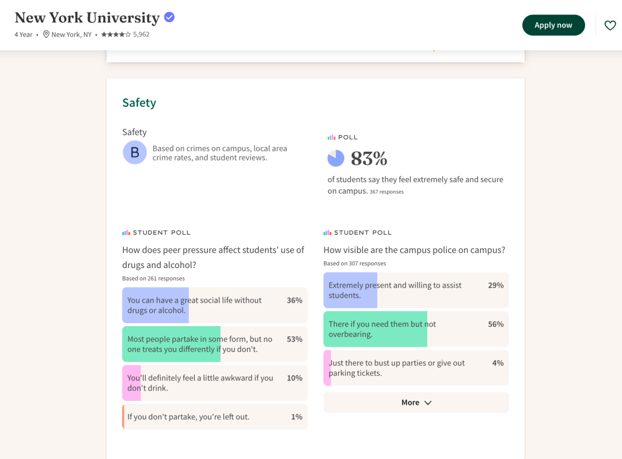The width and height of the screenshot is (622, 459).
Task: Click the chevron next to More
Action: [x=427, y=403]
